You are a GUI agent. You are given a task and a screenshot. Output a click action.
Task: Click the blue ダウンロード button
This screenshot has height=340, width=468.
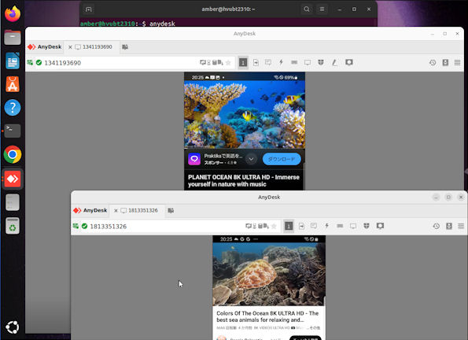282,159
